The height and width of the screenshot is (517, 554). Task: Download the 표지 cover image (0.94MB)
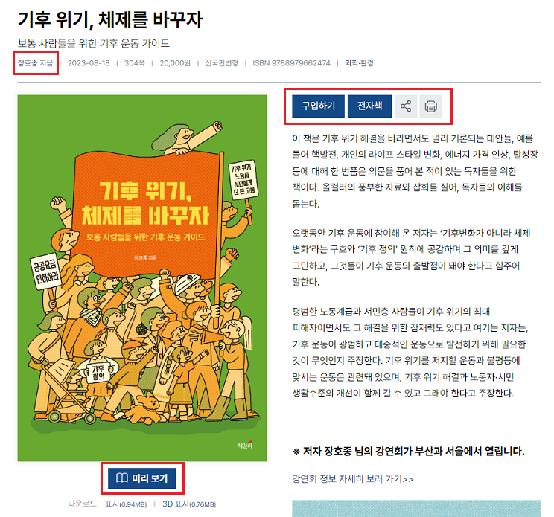click(126, 504)
